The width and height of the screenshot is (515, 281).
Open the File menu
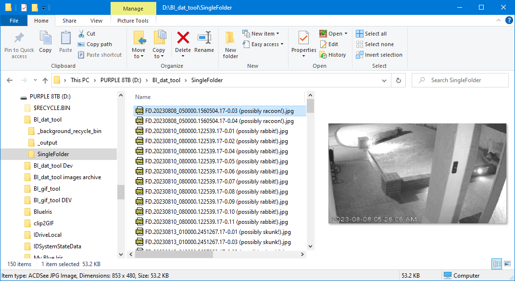[x=14, y=21]
